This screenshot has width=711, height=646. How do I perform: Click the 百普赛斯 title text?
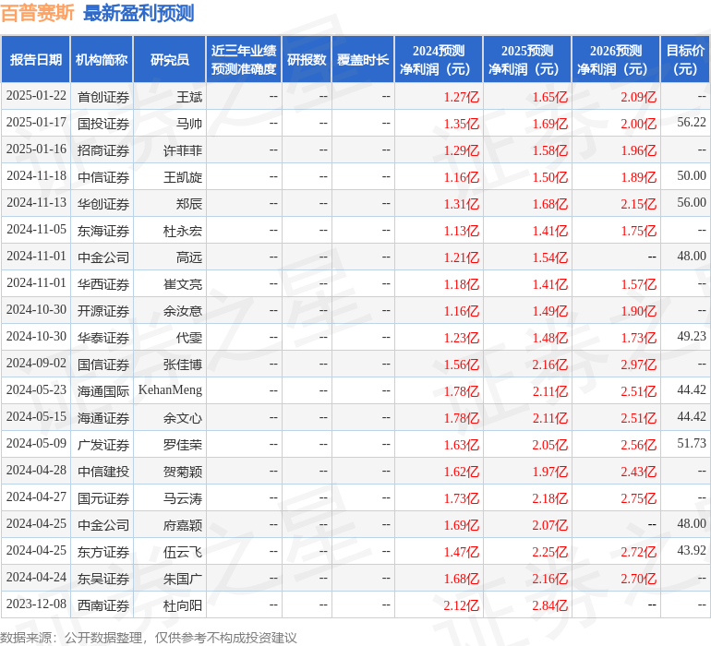click(x=37, y=13)
